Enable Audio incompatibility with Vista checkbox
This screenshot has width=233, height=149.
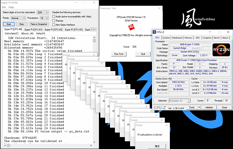pos(54,16)
